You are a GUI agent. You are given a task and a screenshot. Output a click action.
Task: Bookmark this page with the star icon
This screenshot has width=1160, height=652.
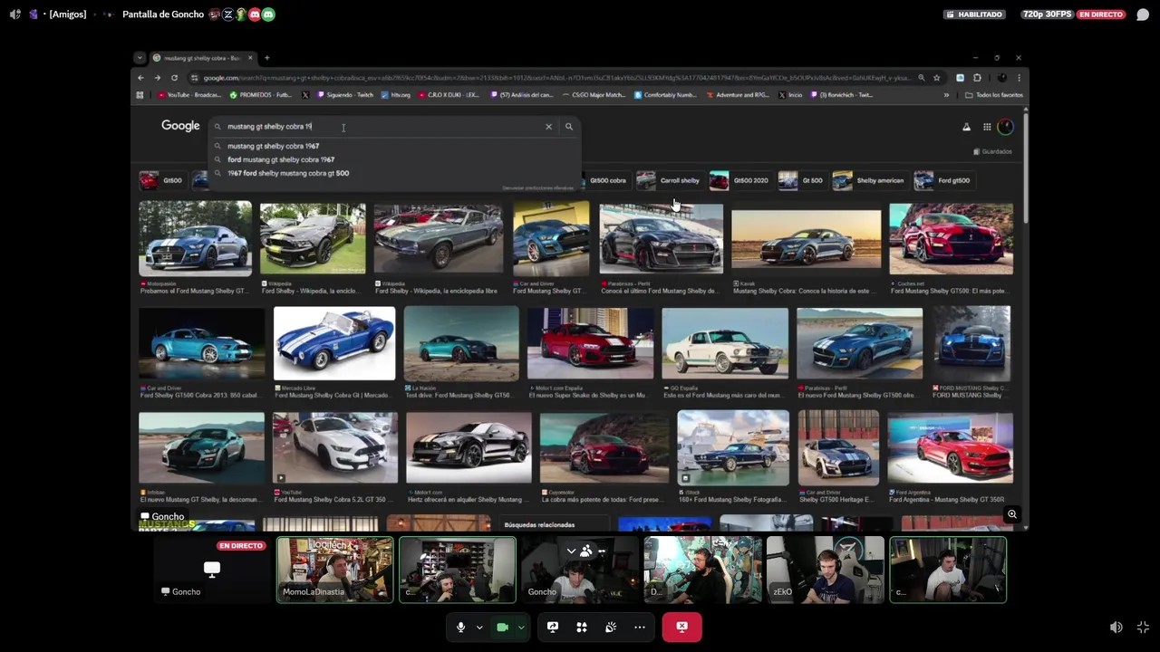[936, 78]
